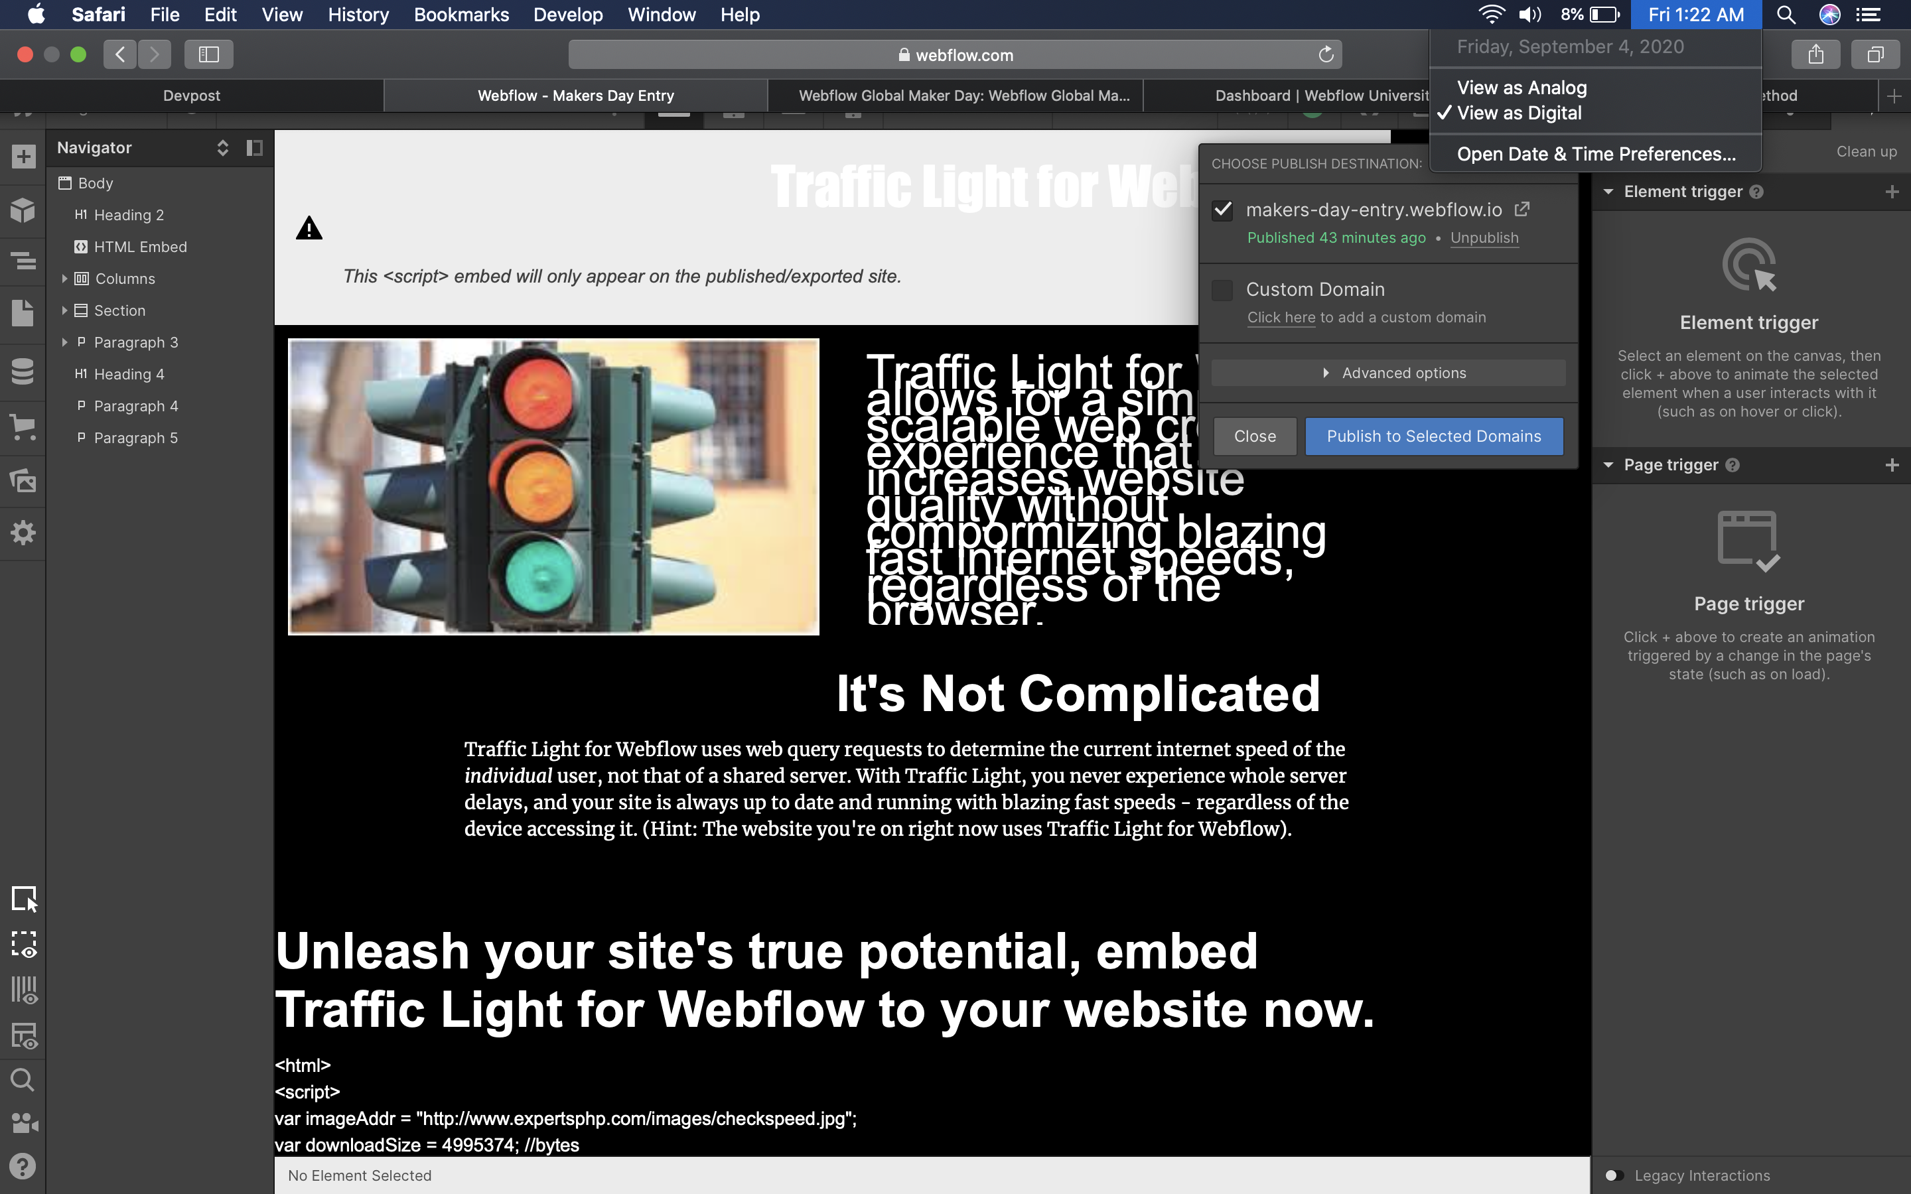Viewport: 1911px width, 1194px height.
Task: Expand Advanced options in publish dialog
Action: click(x=1388, y=373)
